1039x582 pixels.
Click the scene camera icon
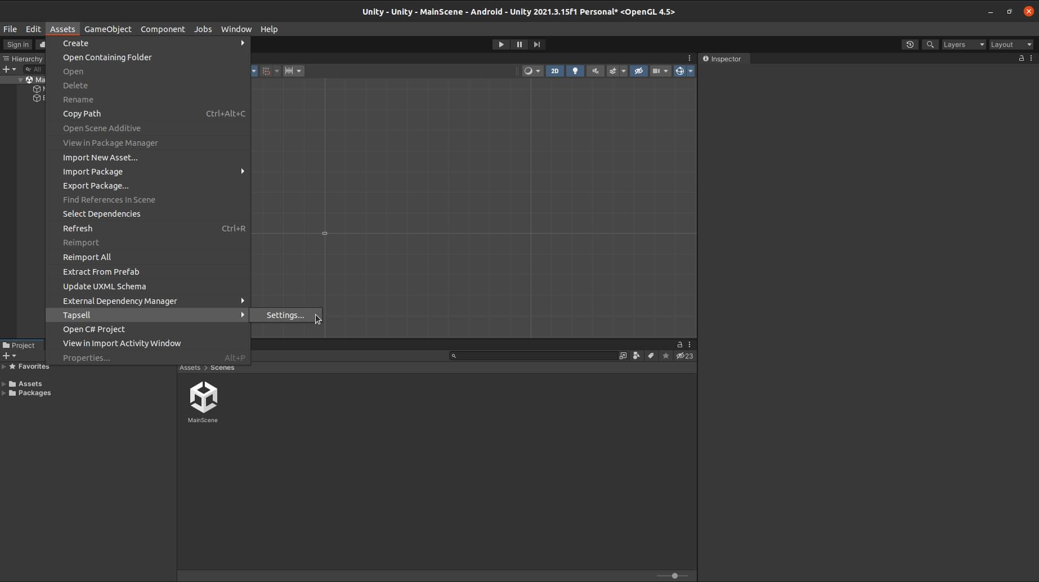tap(656, 71)
